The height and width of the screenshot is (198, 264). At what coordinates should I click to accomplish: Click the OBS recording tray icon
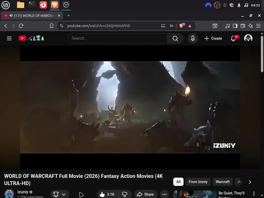tap(217, 5)
